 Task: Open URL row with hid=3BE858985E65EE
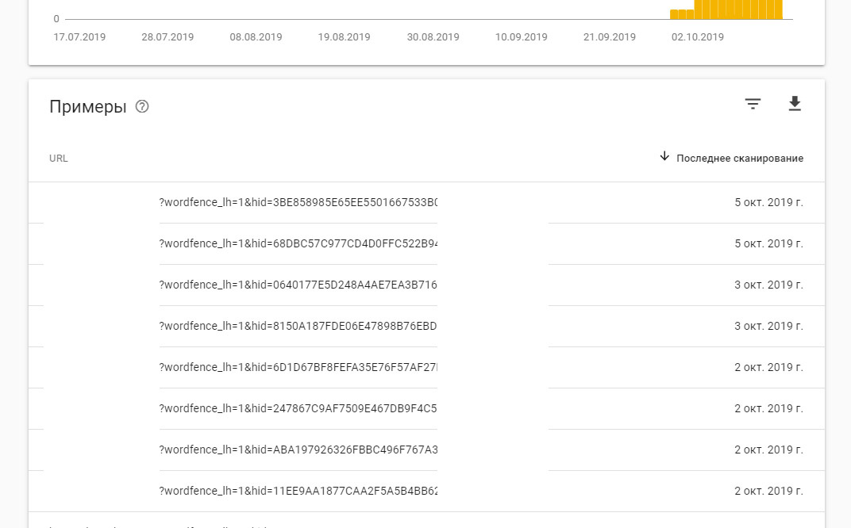426,203
